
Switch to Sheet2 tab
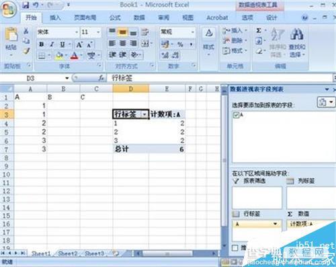coord(67,254)
